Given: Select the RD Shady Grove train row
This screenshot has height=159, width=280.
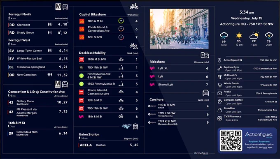Looking at the screenshot, I should pyautogui.click(x=38, y=32).
